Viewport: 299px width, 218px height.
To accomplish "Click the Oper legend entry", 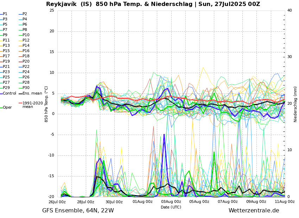I will tap(7, 108).
